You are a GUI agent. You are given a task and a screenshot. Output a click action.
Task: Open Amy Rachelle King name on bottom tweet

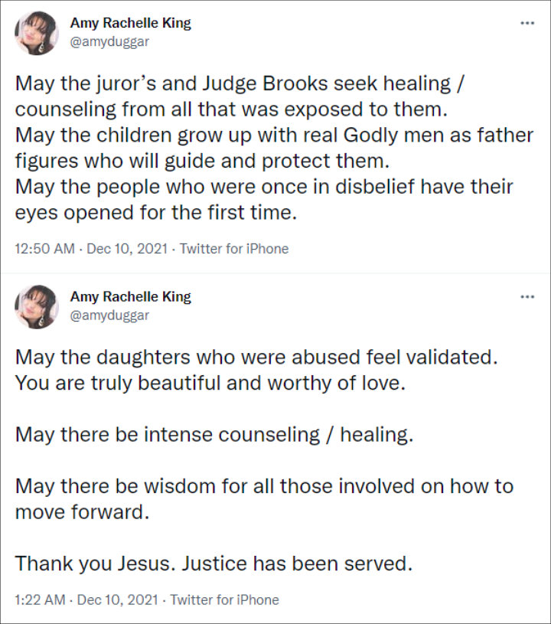click(x=131, y=297)
